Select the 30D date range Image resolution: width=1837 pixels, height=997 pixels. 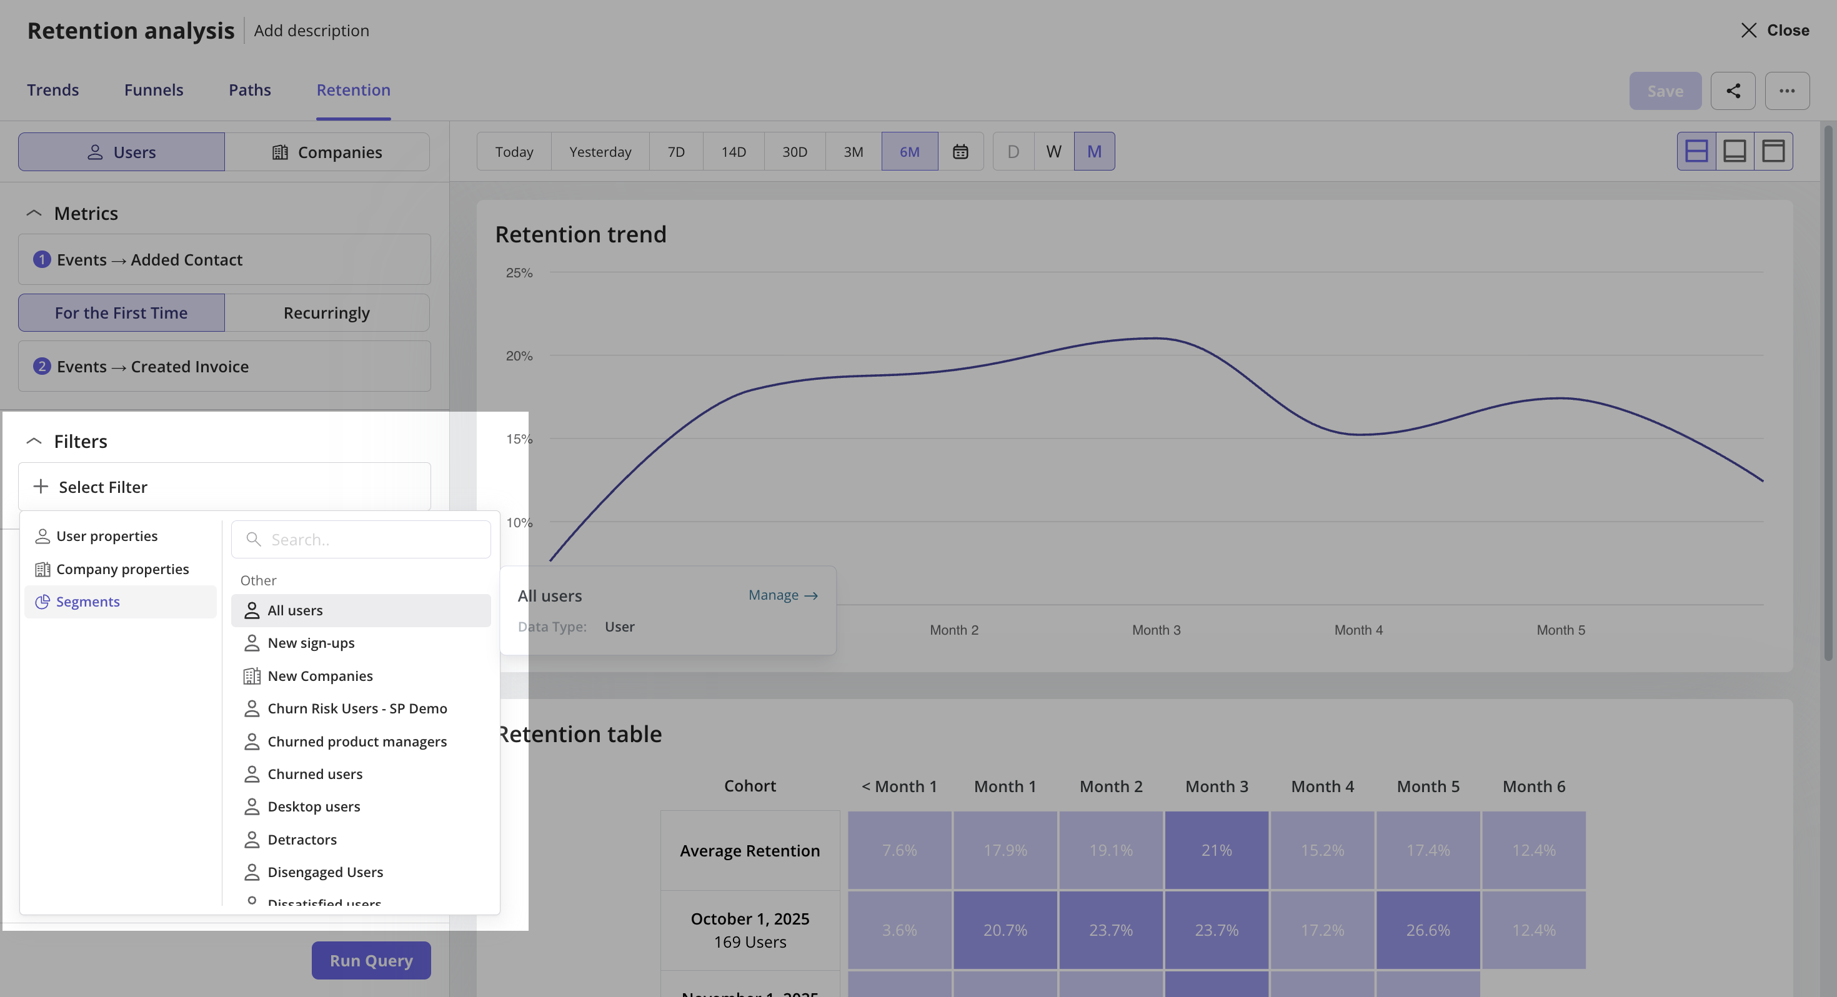795,151
